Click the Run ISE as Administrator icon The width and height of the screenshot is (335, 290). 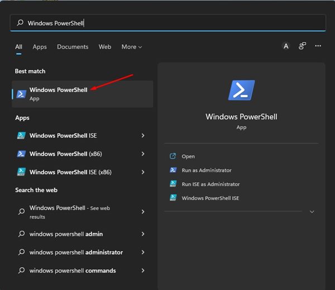(x=173, y=184)
